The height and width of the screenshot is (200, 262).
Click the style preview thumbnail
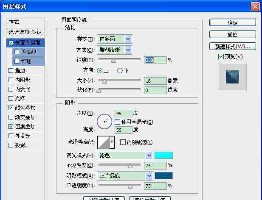coord(232,77)
